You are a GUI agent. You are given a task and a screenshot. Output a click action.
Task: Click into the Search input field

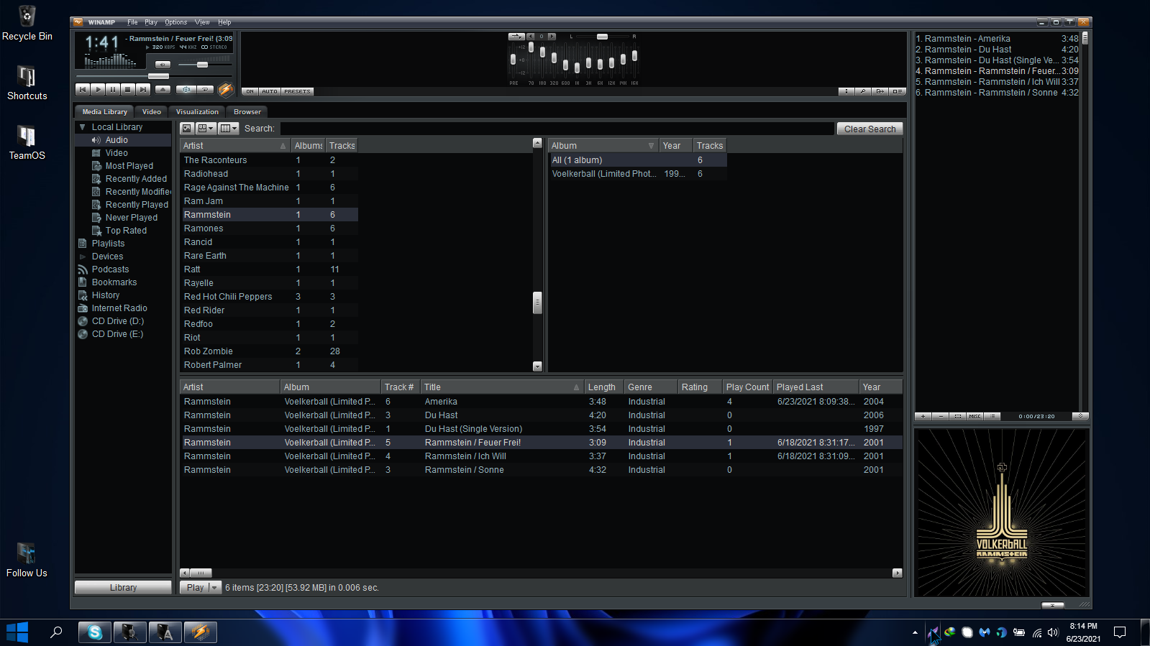(x=557, y=129)
